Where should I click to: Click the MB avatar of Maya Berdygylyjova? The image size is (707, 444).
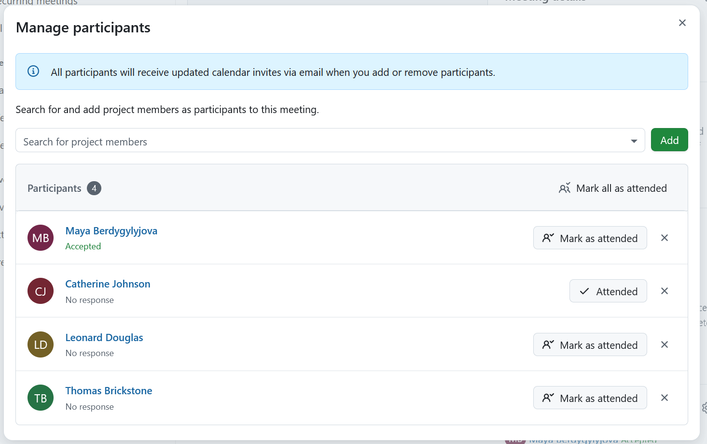coord(41,238)
